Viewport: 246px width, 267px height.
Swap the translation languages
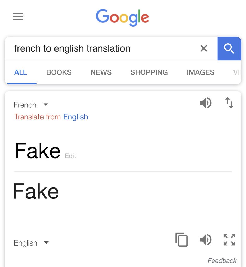click(x=229, y=103)
